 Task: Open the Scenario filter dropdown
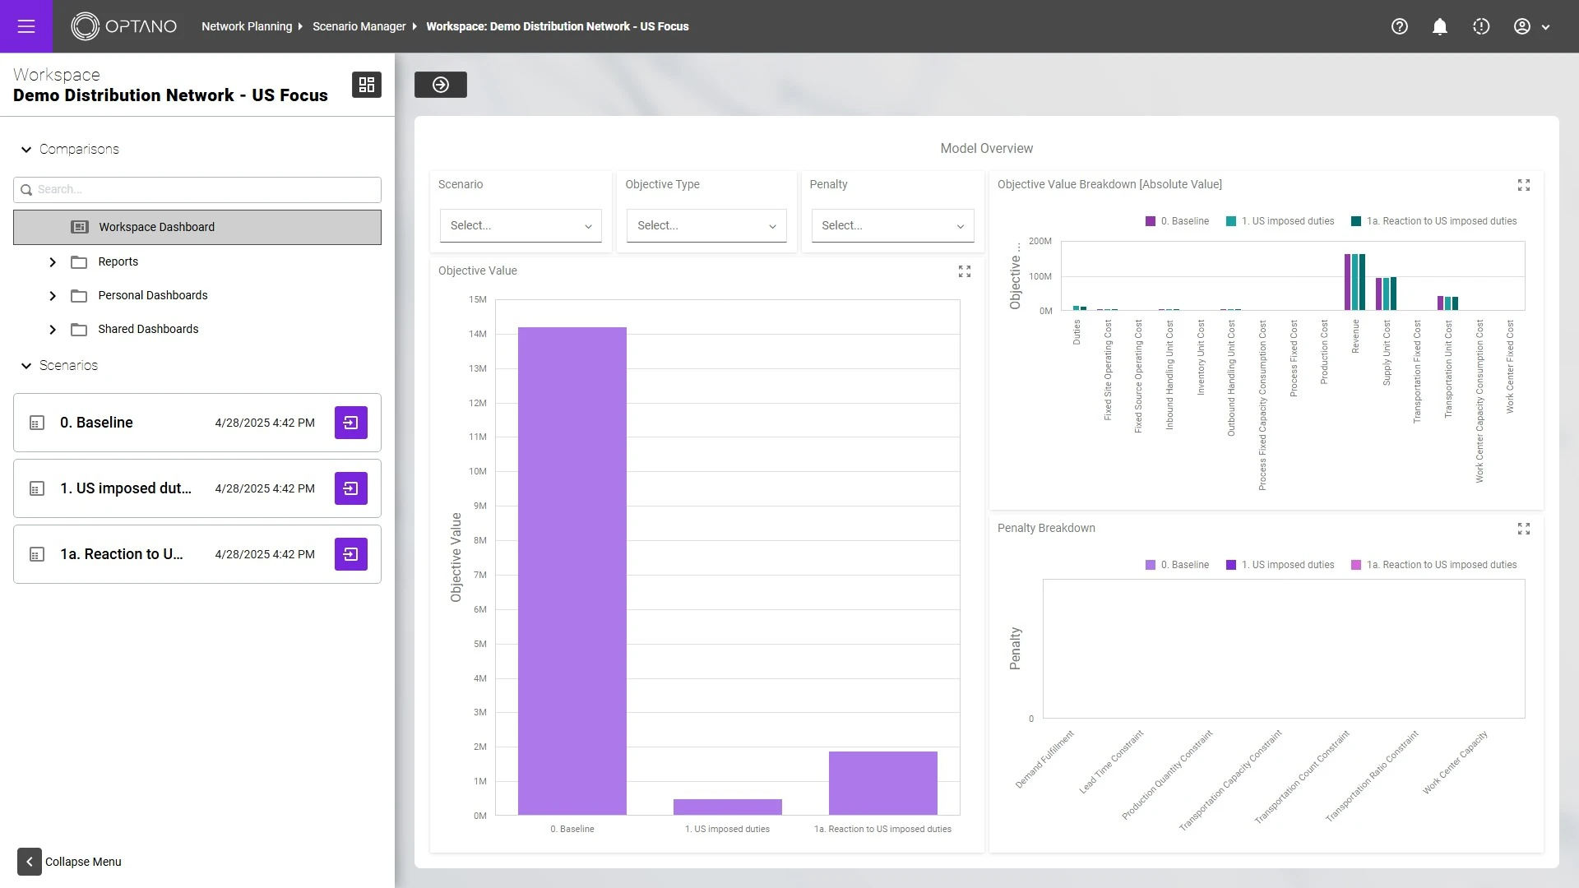521,225
